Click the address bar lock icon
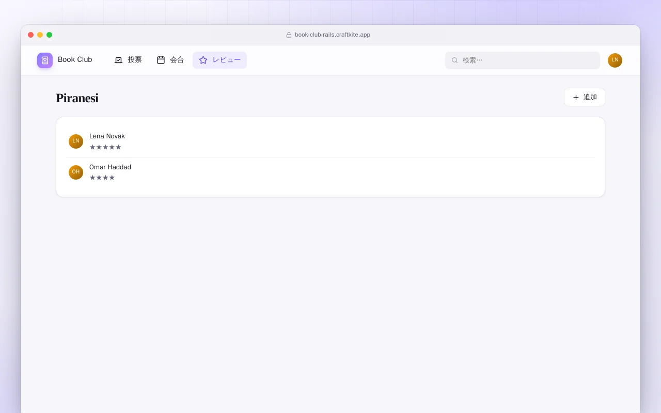Screen dimensions: 661x413 click(x=289, y=35)
